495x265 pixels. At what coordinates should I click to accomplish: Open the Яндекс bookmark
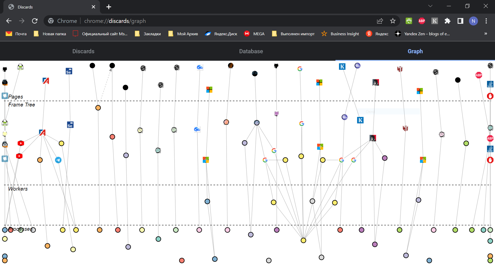click(x=377, y=34)
